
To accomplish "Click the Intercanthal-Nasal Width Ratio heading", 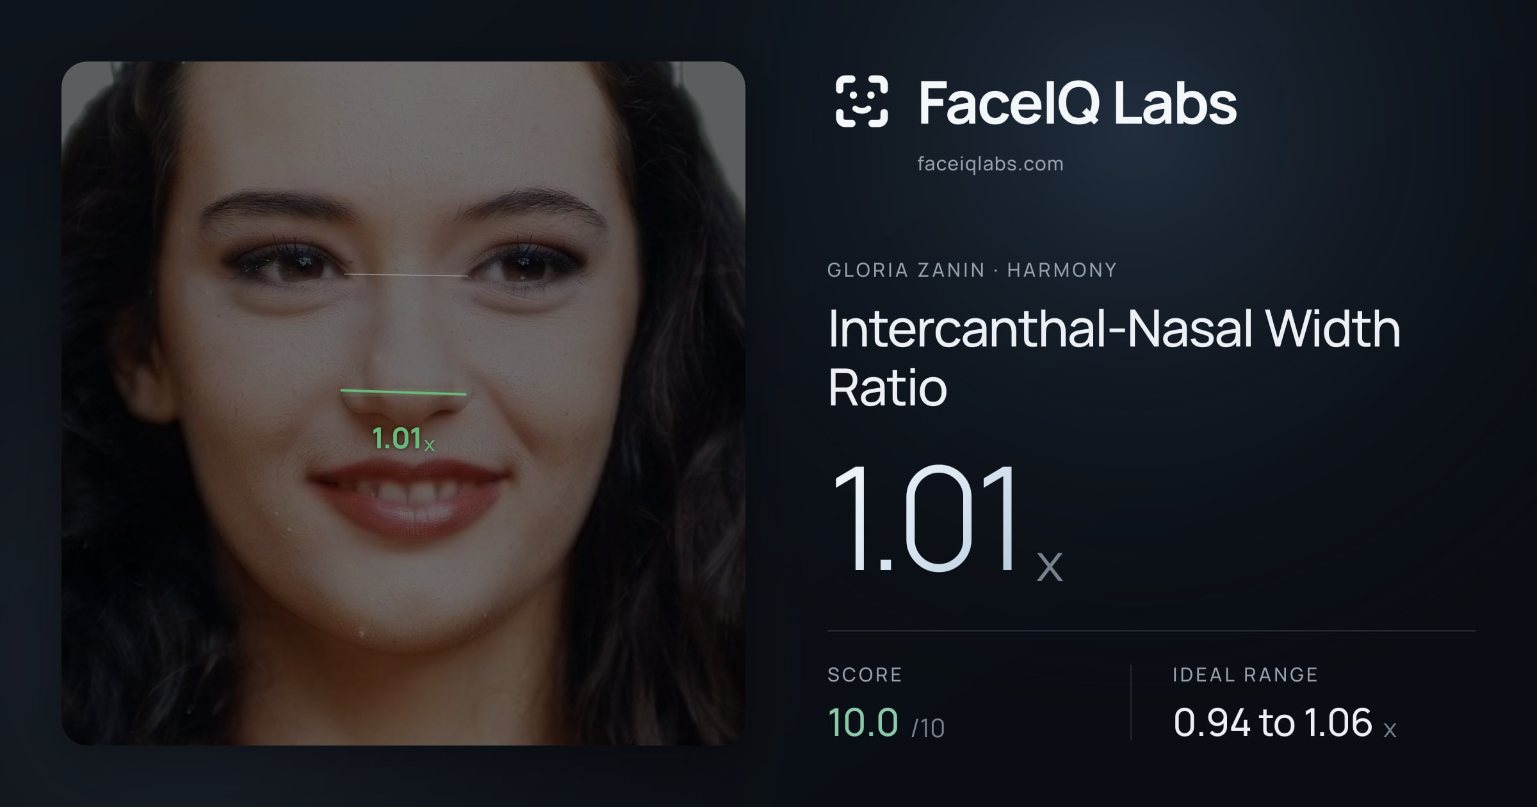I will point(1114,357).
